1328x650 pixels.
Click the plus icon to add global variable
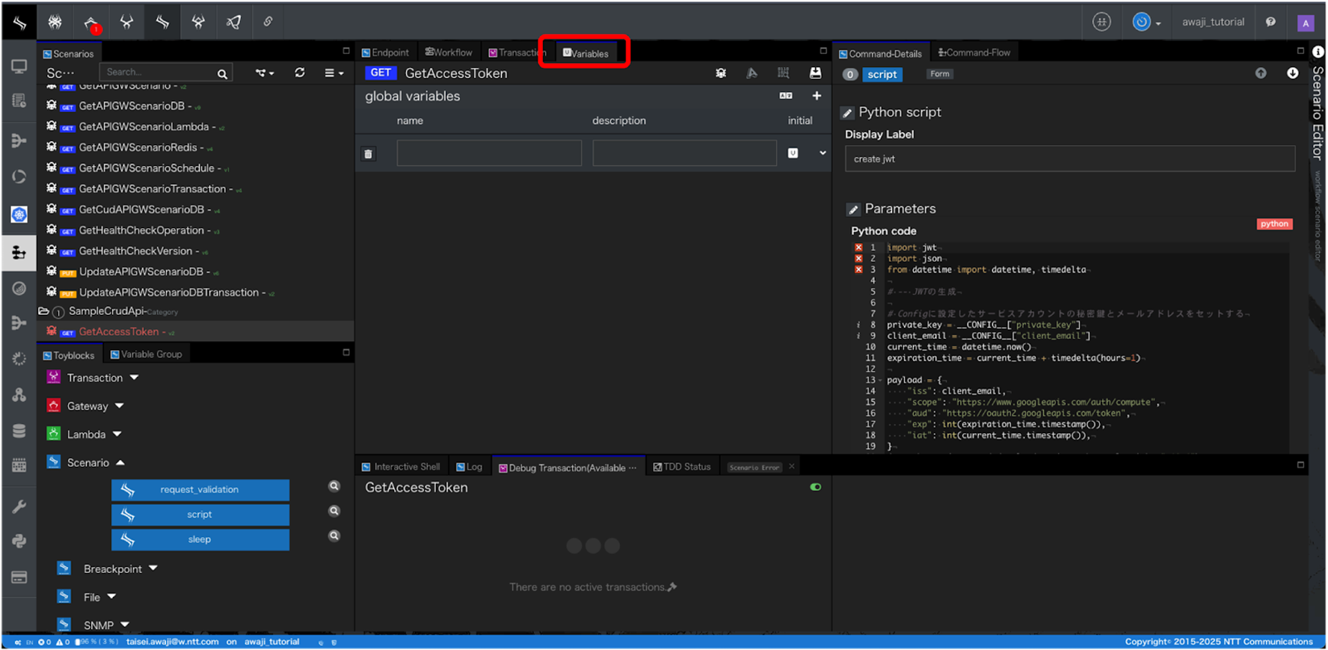point(816,96)
